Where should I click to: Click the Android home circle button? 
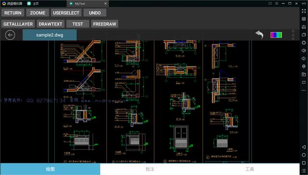[304, 155]
